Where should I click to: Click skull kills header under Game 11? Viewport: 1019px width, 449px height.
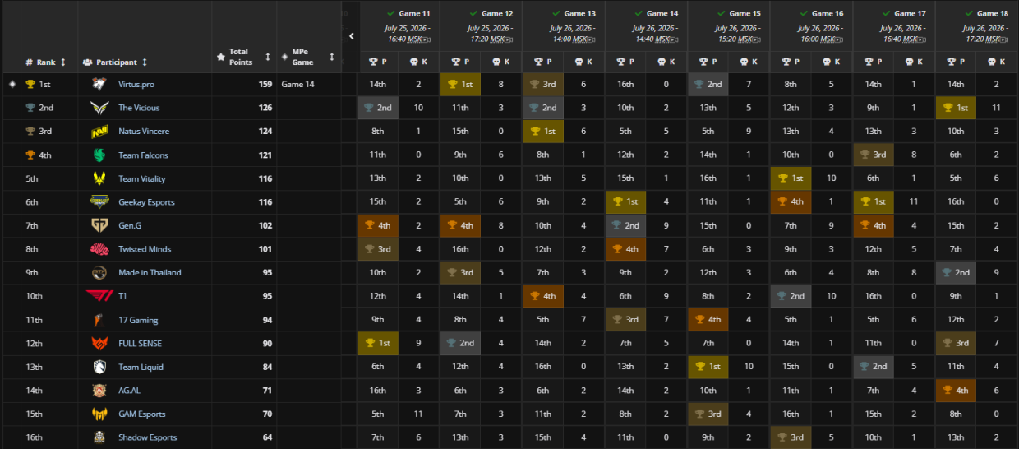pos(419,62)
